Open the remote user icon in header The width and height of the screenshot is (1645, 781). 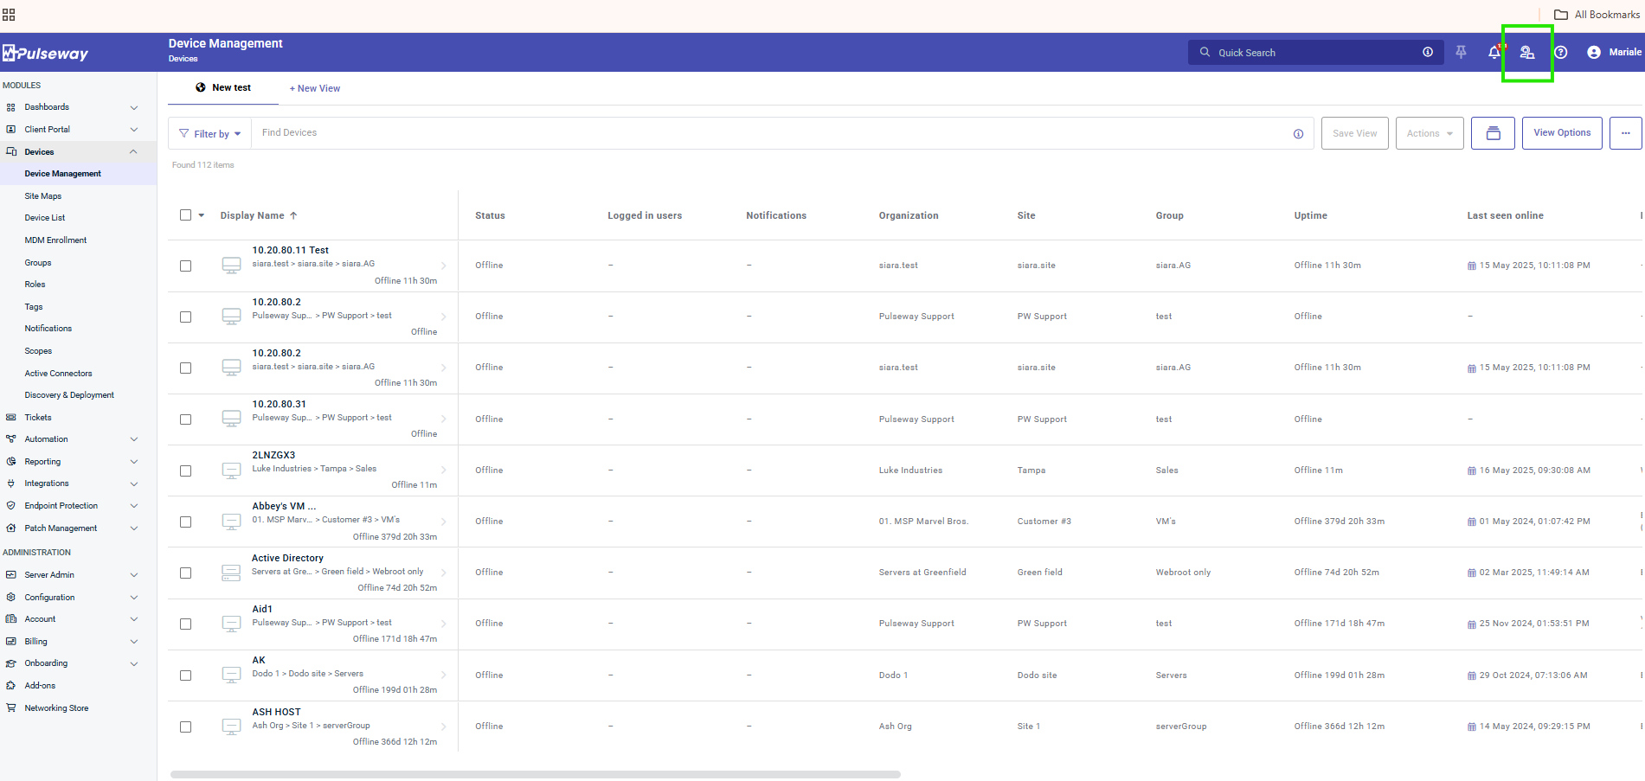point(1527,53)
